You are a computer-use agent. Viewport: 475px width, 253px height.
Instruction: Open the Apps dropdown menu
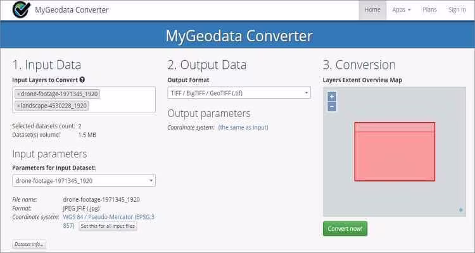pos(402,10)
